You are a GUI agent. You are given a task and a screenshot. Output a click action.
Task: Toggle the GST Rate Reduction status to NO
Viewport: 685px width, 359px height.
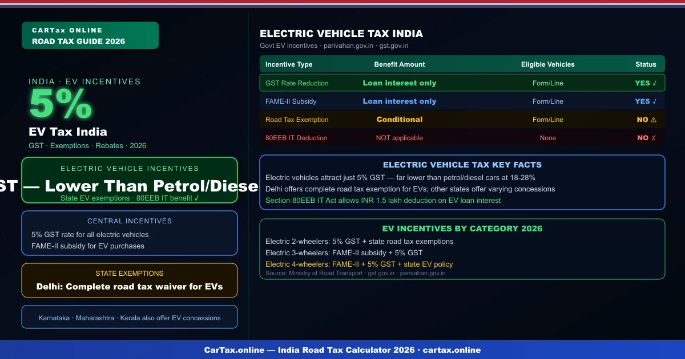(x=646, y=83)
